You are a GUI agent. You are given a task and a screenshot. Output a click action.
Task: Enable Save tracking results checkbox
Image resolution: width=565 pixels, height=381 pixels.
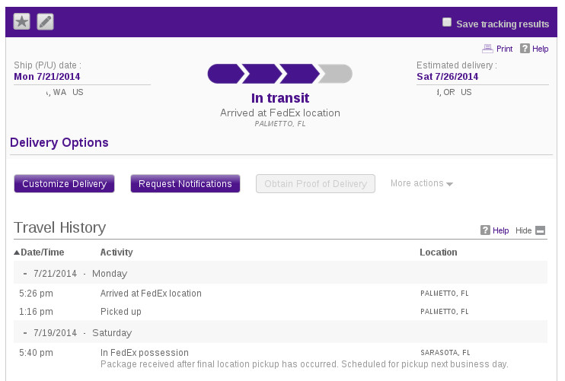click(x=447, y=22)
